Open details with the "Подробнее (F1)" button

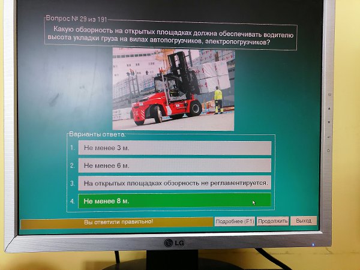(x=235, y=221)
